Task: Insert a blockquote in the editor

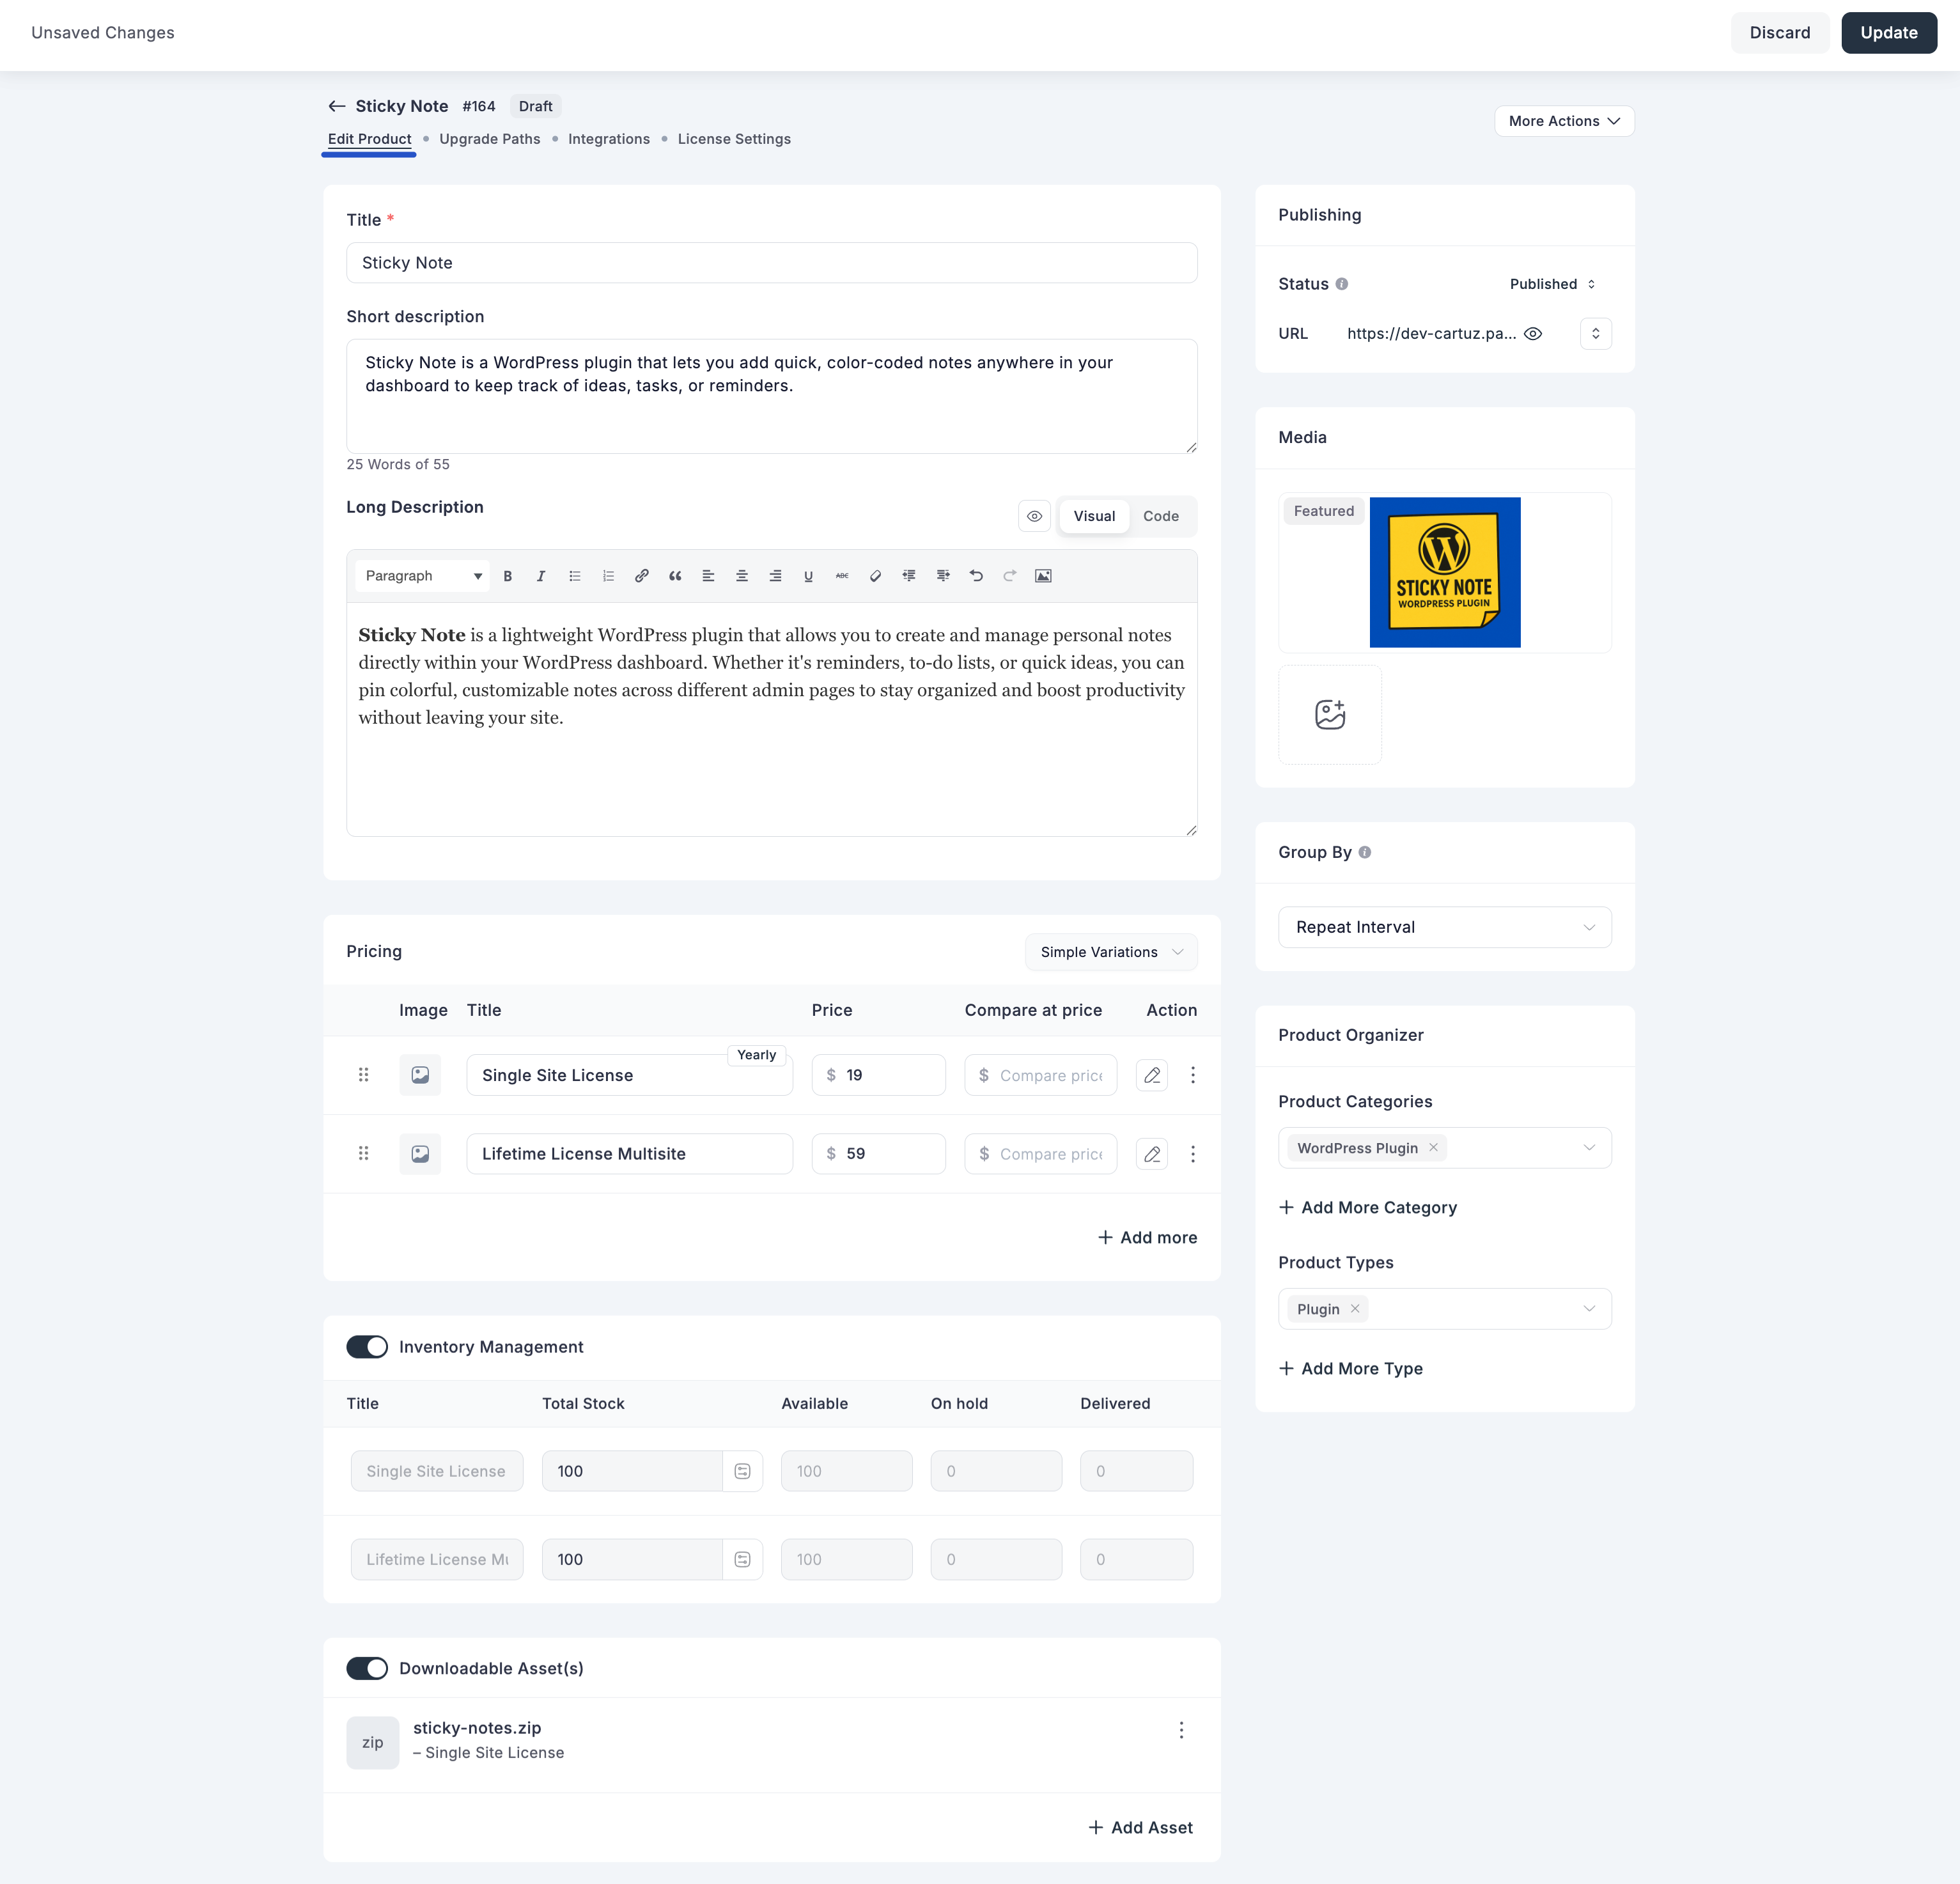Action: point(675,576)
